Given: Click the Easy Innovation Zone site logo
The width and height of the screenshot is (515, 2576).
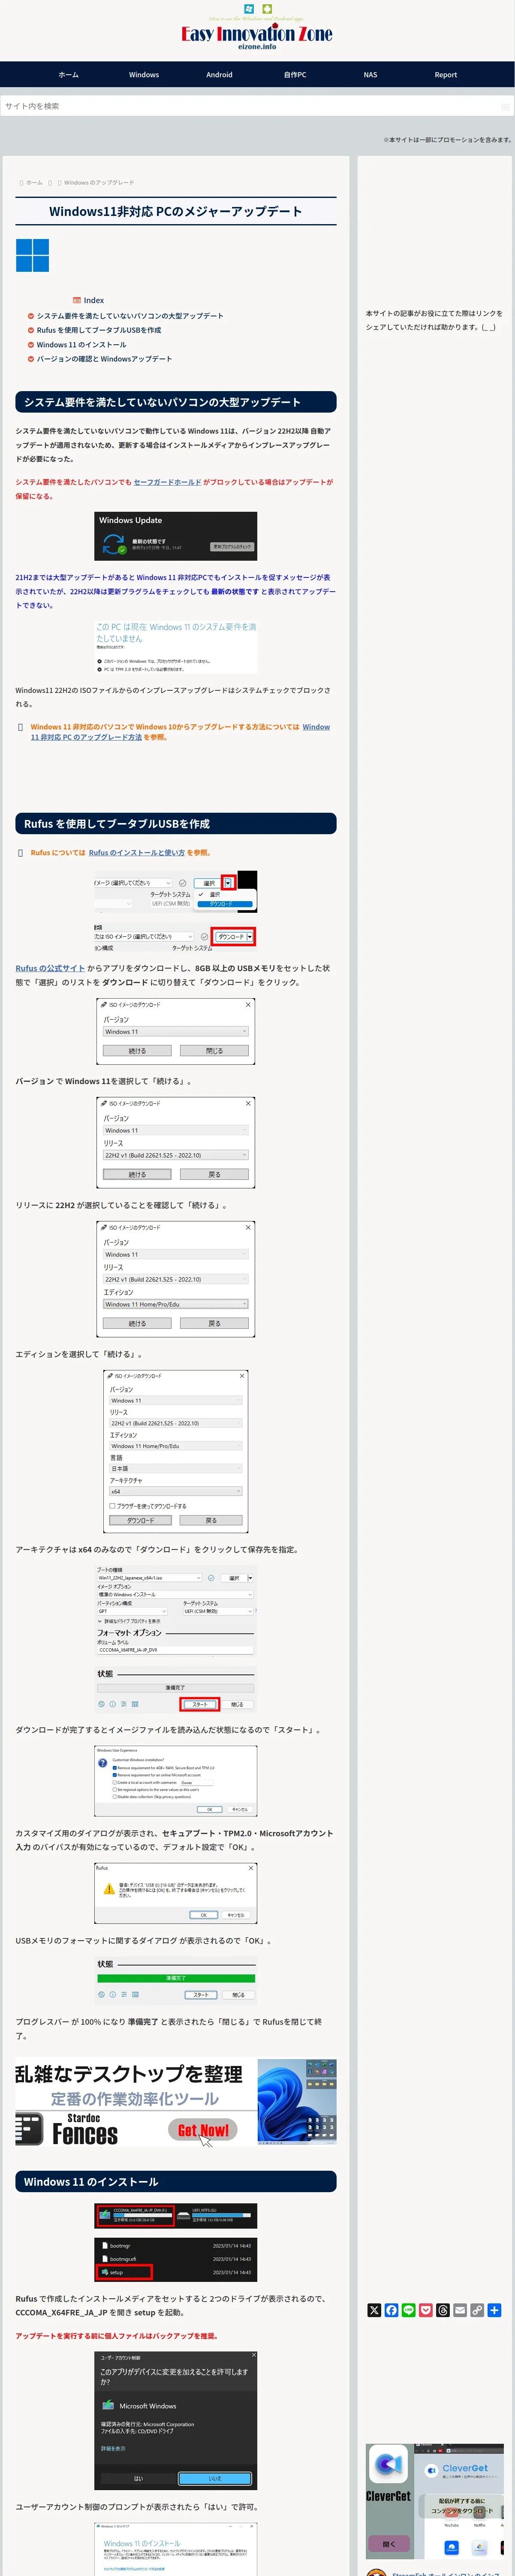Looking at the screenshot, I should tap(256, 28).
